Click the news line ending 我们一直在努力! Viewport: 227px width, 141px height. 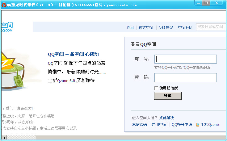pos(17,108)
